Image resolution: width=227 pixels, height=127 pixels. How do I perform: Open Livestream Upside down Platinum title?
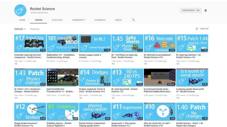click(x=157, y=90)
